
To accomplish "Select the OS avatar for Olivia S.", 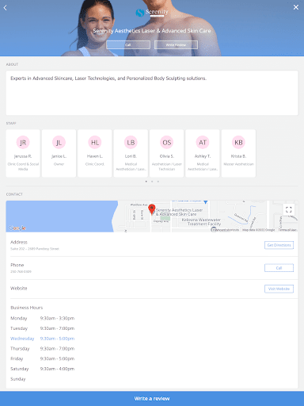I will pyautogui.click(x=166, y=143).
